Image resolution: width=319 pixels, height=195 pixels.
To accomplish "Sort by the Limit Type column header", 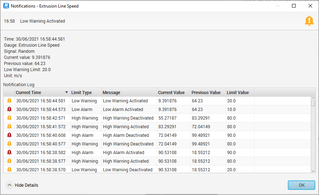I will tap(81, 93).
